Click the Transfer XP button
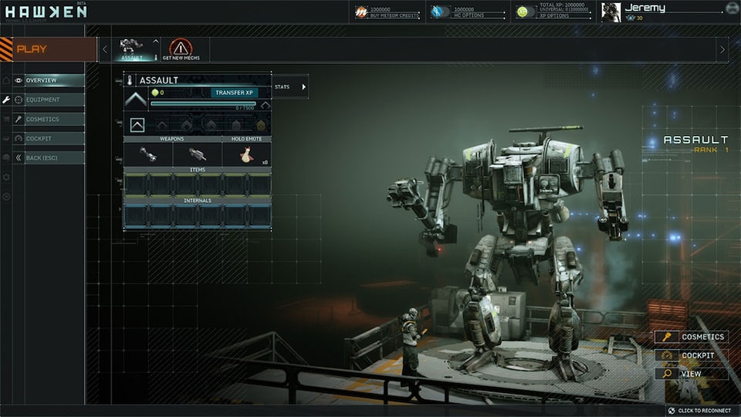Screen dimensions: 741x417 [x=235, y=93]
